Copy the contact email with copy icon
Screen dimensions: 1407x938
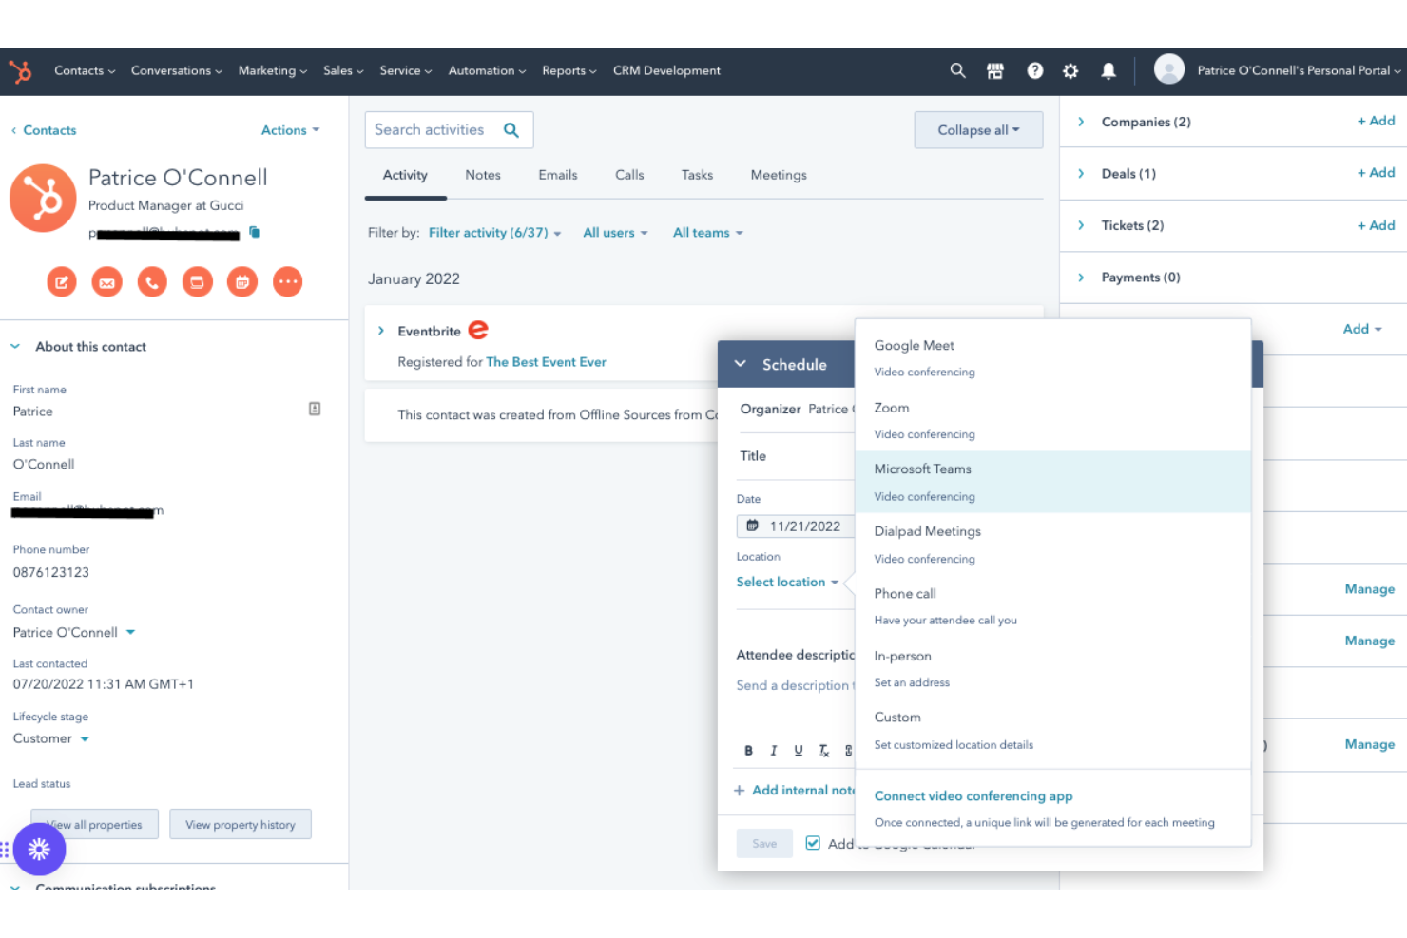click(x=254, y=232)
